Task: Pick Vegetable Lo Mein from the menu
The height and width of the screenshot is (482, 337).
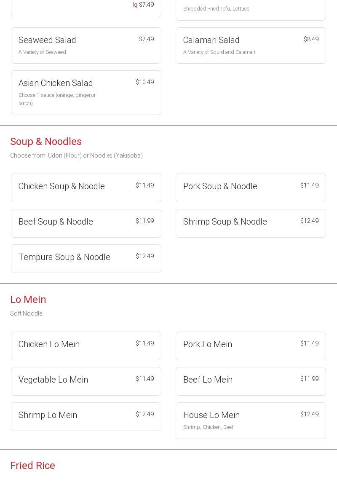Action: (x=86, y=381)
